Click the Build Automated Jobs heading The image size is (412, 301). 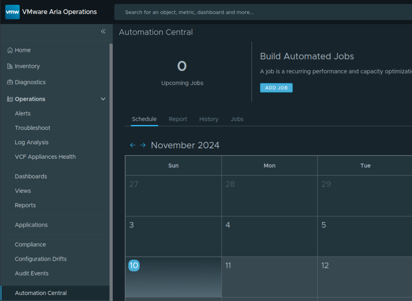pyautogui.click(x=307, y=56)
